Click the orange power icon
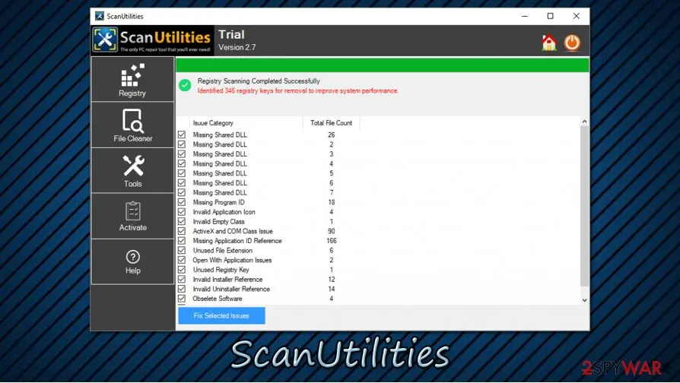The image size is (680, 383). [x=572, y=43]
